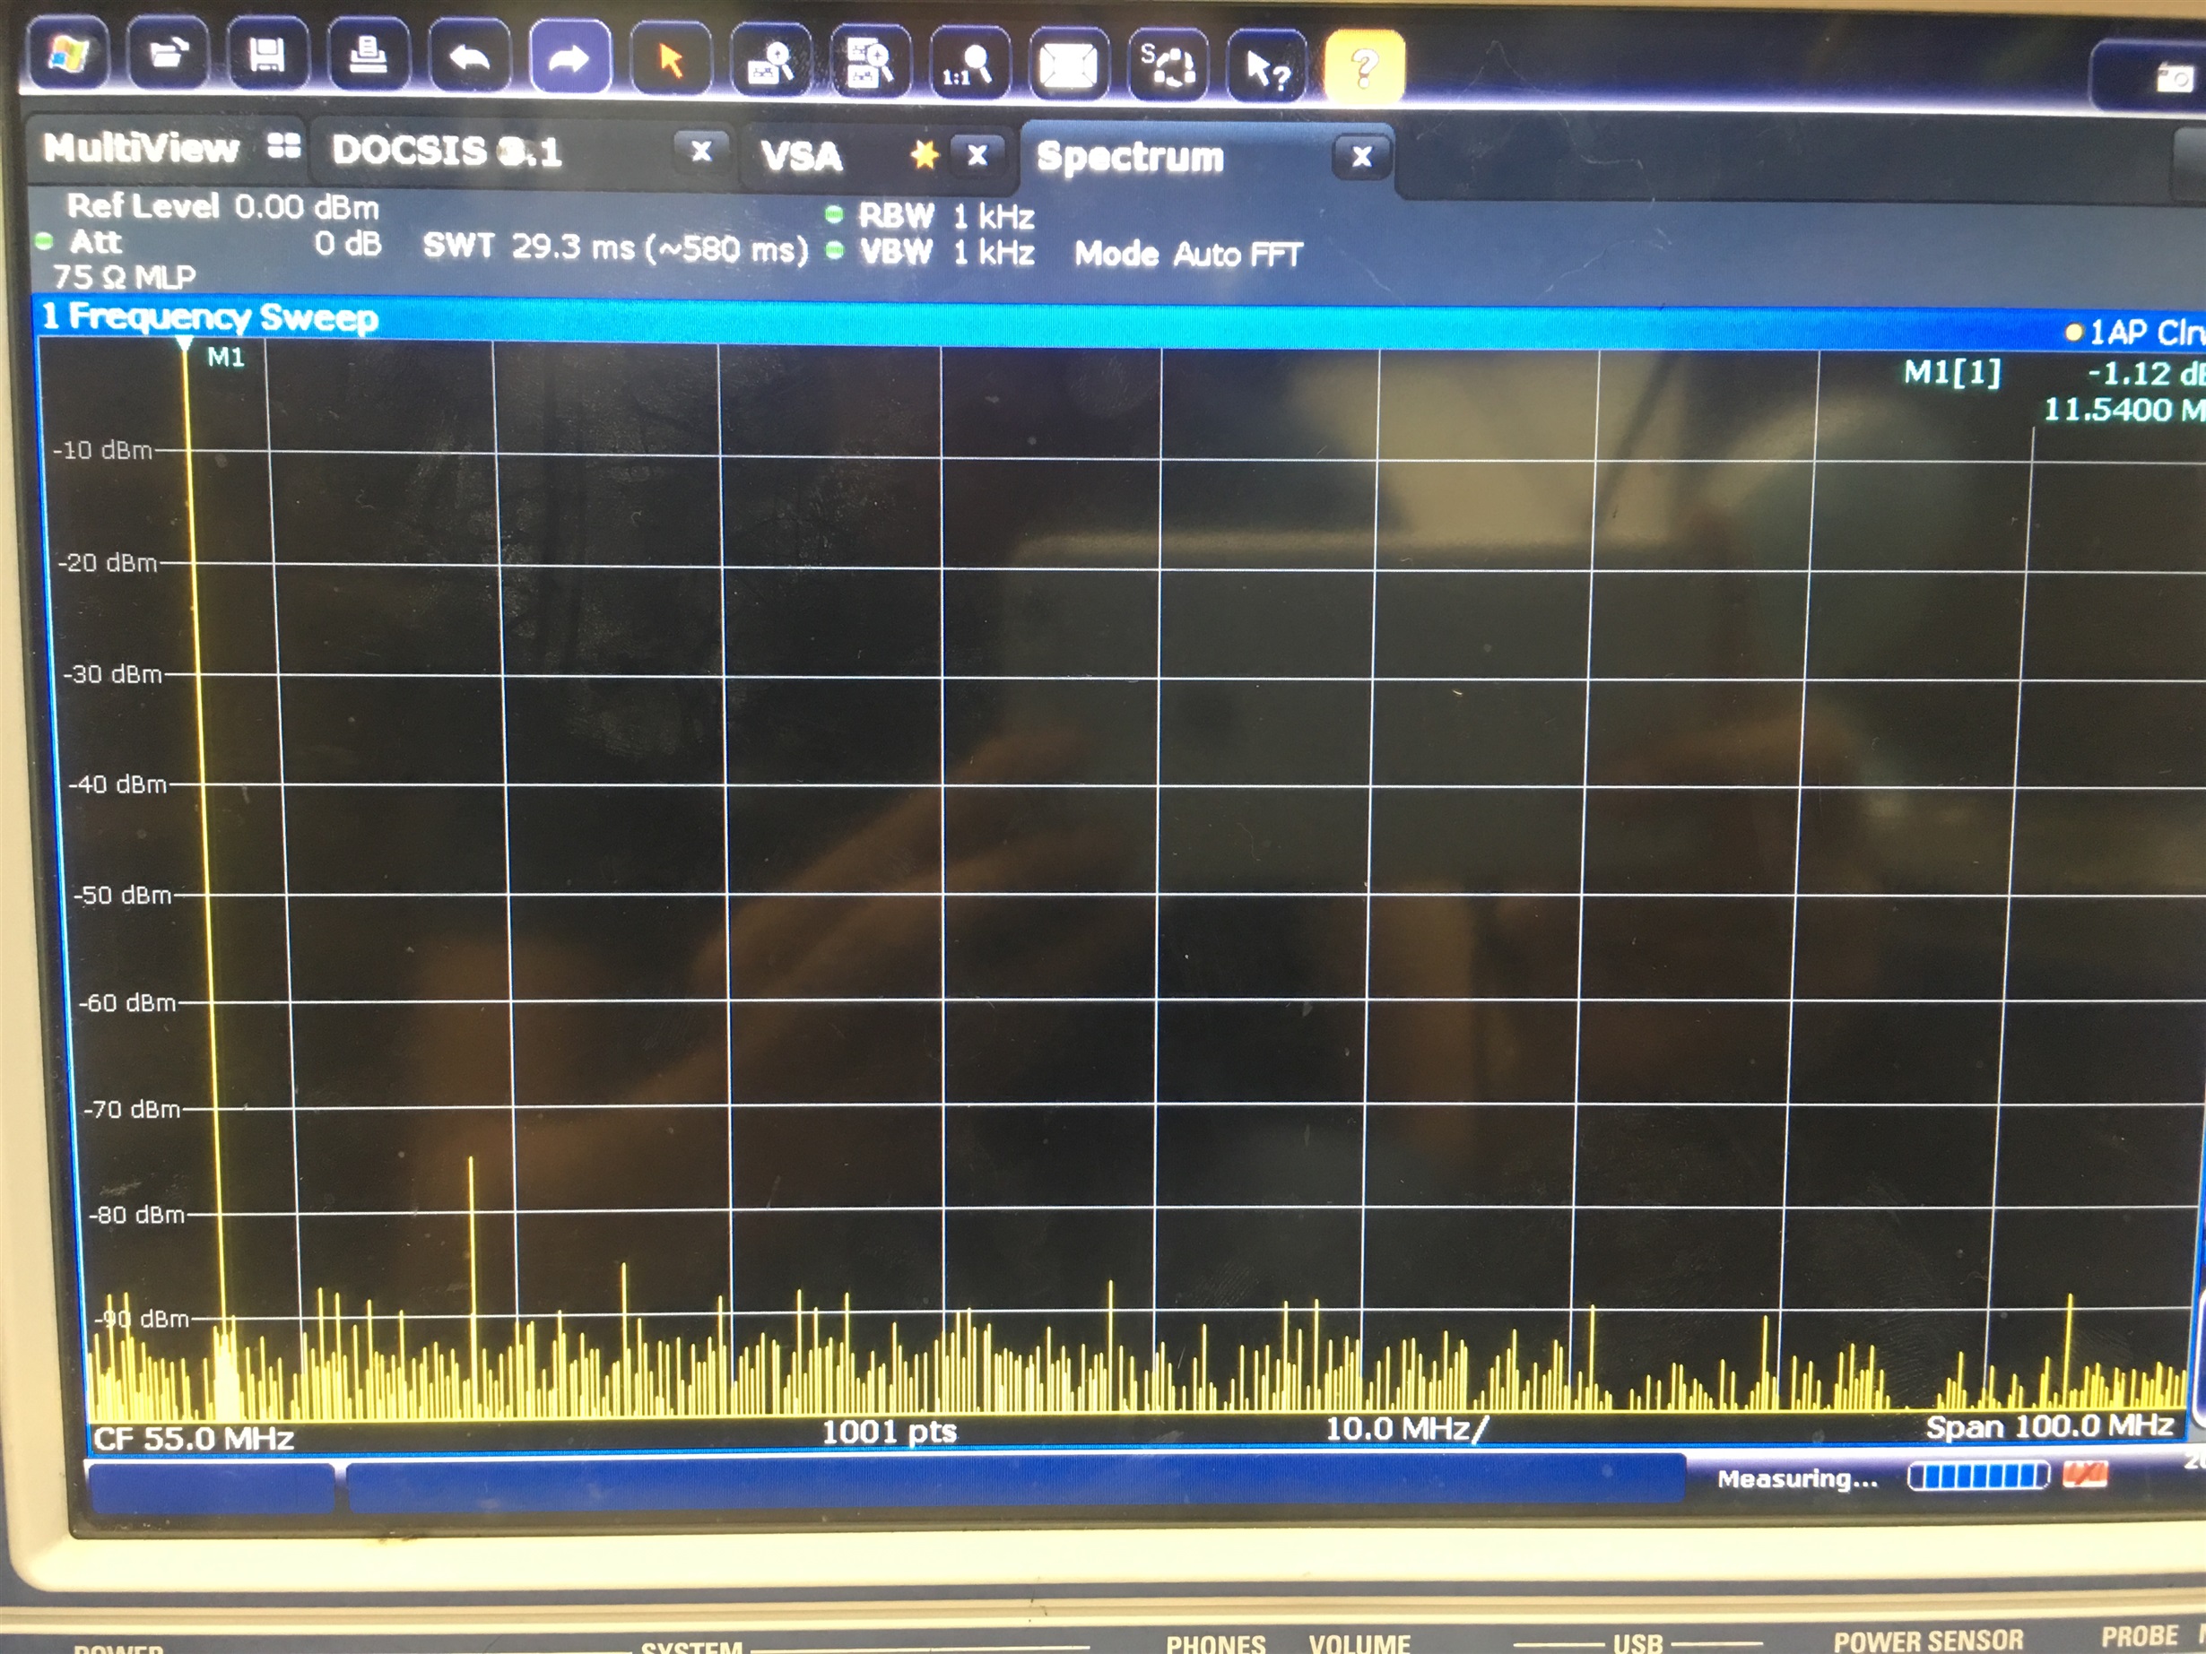This screenshot has width=2206, height=1654.
Task: Click the 11.5400 M marker frequency value
Action: click(2124, 410)
